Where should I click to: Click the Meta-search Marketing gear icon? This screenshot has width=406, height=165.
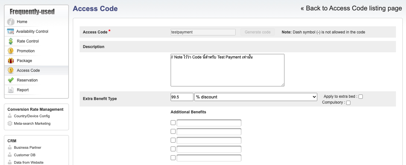point(10,123)
